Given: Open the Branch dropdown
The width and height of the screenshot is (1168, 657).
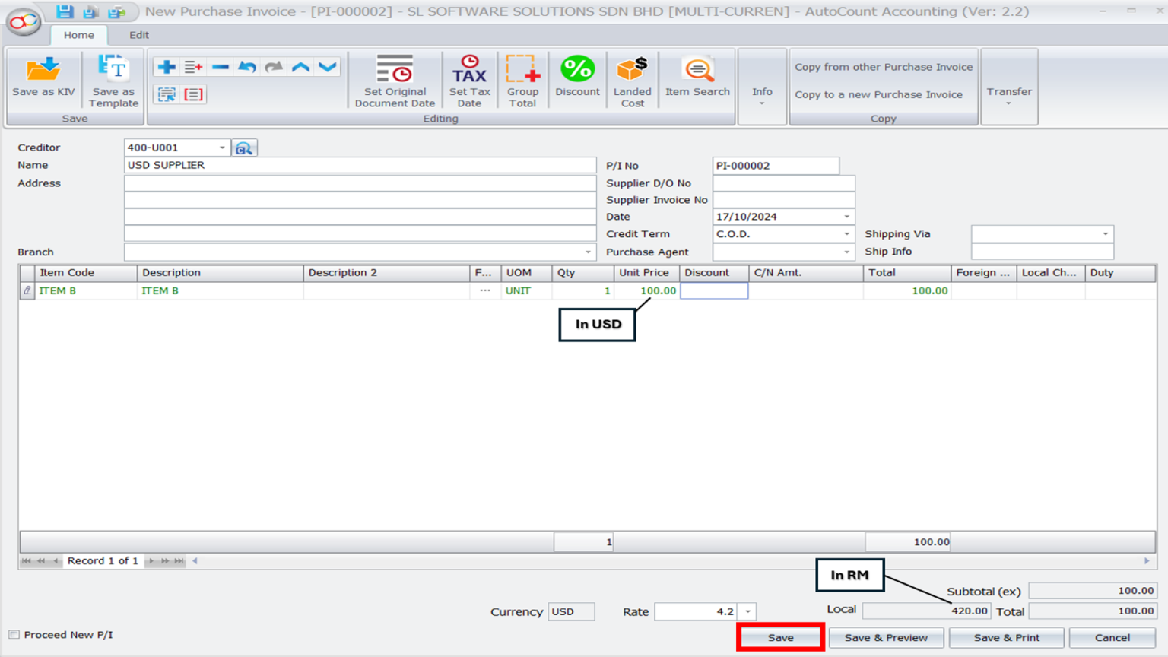Looking at the screenshot, I should [x=588, y=252].
